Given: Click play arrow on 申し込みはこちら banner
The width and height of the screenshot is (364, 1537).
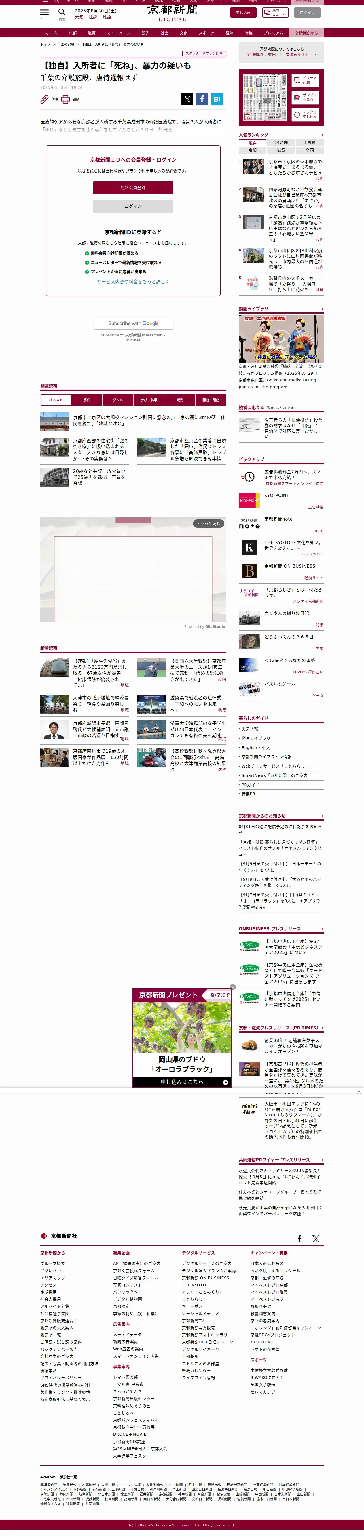Looking at the screenshot, I should [226, 1082].
